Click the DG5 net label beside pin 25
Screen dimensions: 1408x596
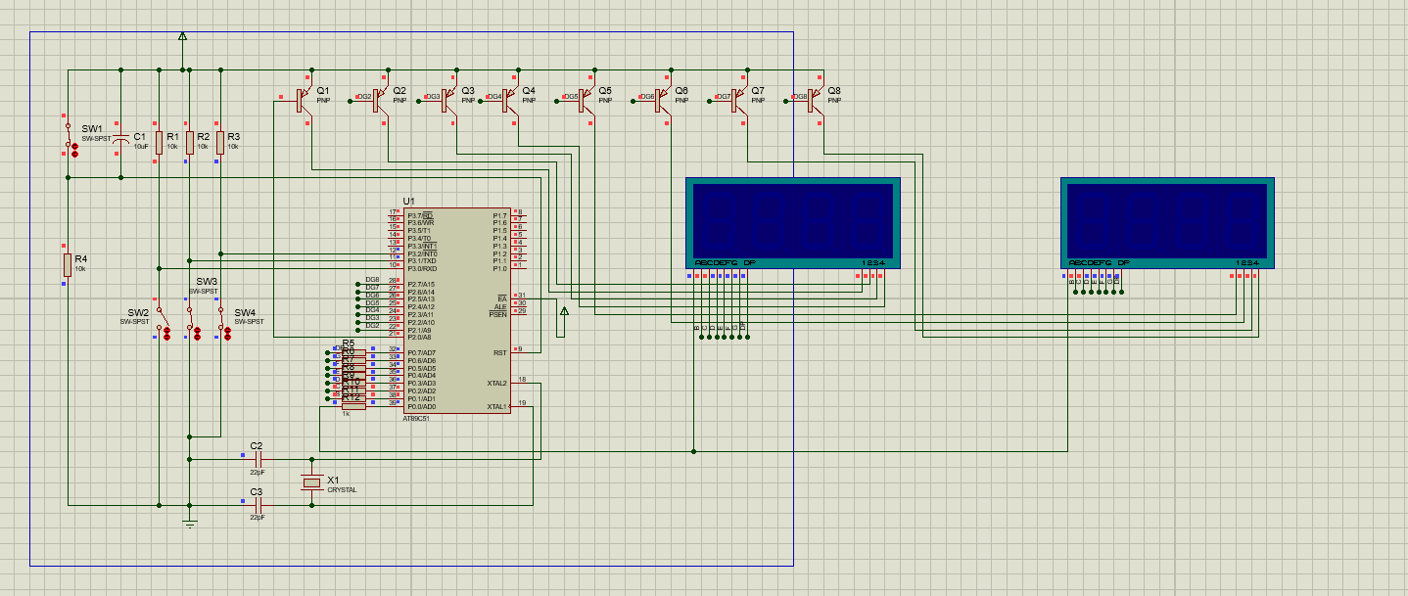(372, 302)
